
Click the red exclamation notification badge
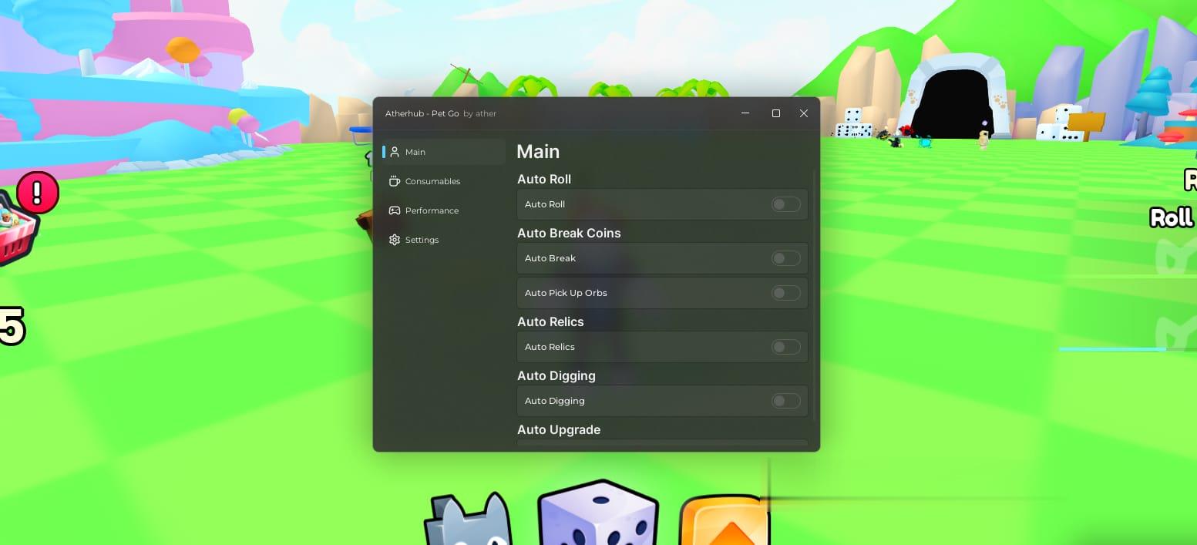point(38,193)
